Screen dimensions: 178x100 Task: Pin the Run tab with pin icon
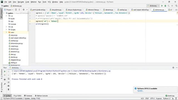[5, 84]
